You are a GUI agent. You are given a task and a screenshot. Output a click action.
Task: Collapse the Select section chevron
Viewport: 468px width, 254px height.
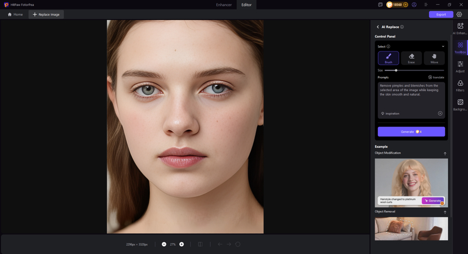tap(443, 46)
